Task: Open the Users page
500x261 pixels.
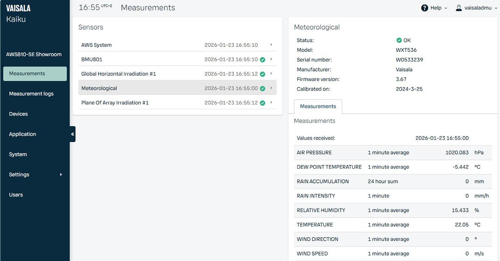Action: (x=16, y=195)
